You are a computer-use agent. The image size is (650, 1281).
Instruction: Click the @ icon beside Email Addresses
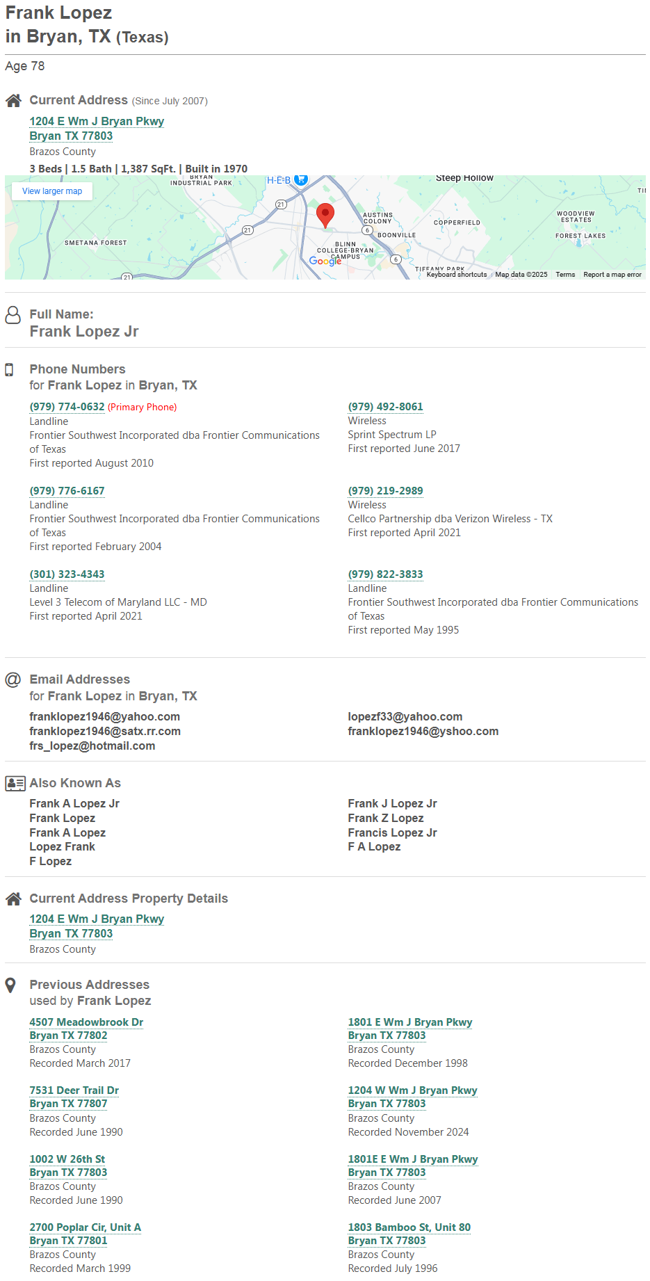pos(13,679)
